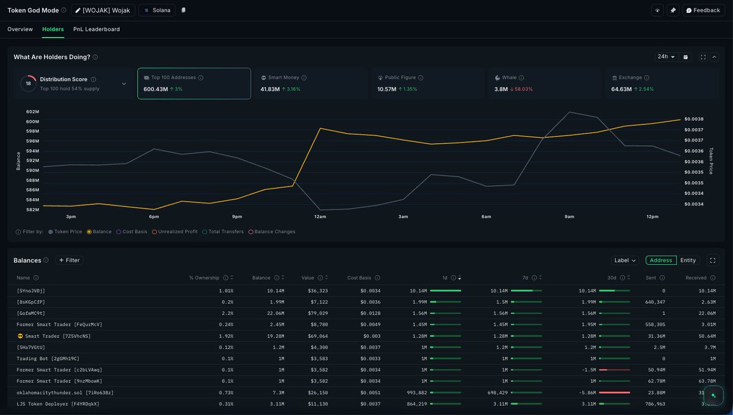Open the Label dropdown
The width and height of the screenshot is (733, 415).
tap(625, 260)
